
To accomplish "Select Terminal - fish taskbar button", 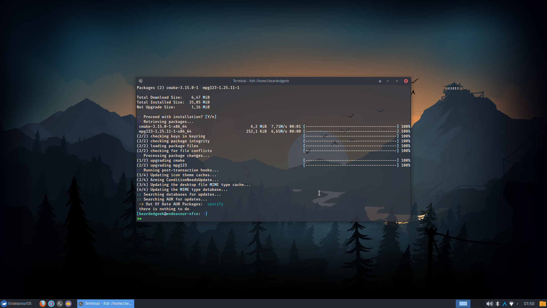I will pos(106,304).
